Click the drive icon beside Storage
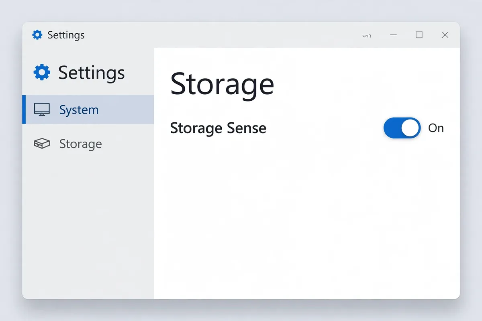The width and height of the screenshot is (482, 321). point(42,144)
